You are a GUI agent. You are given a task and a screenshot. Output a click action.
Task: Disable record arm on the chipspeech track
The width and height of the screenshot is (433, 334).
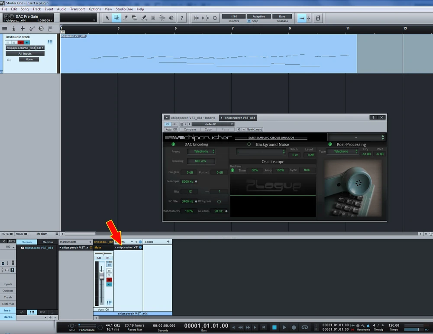pyautogui.click(x=21, y=43)
